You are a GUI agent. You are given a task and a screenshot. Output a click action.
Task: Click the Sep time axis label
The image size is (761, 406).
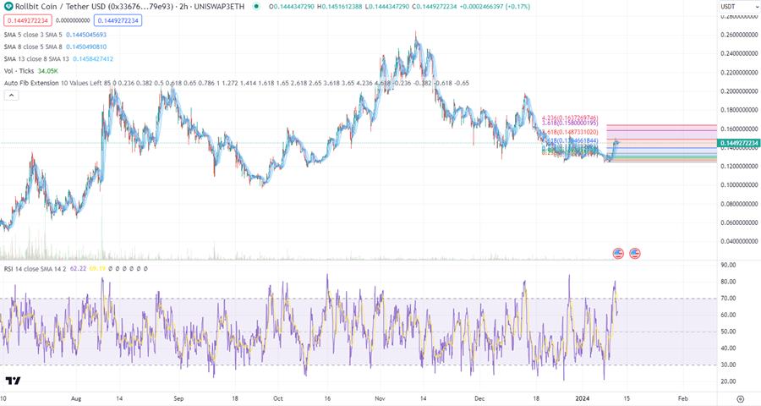pyautogui.click(x=178, y=398)
